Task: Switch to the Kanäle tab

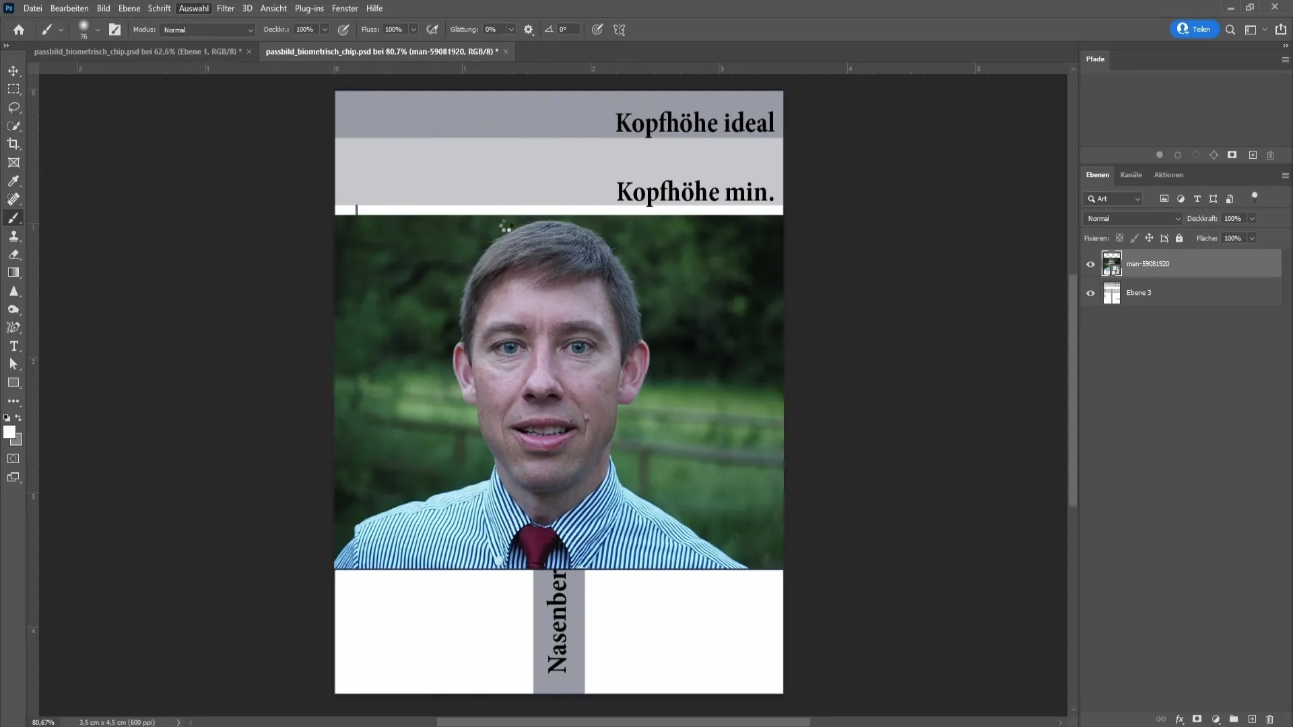Action: pyautogui.click(x=1131, y=175)
